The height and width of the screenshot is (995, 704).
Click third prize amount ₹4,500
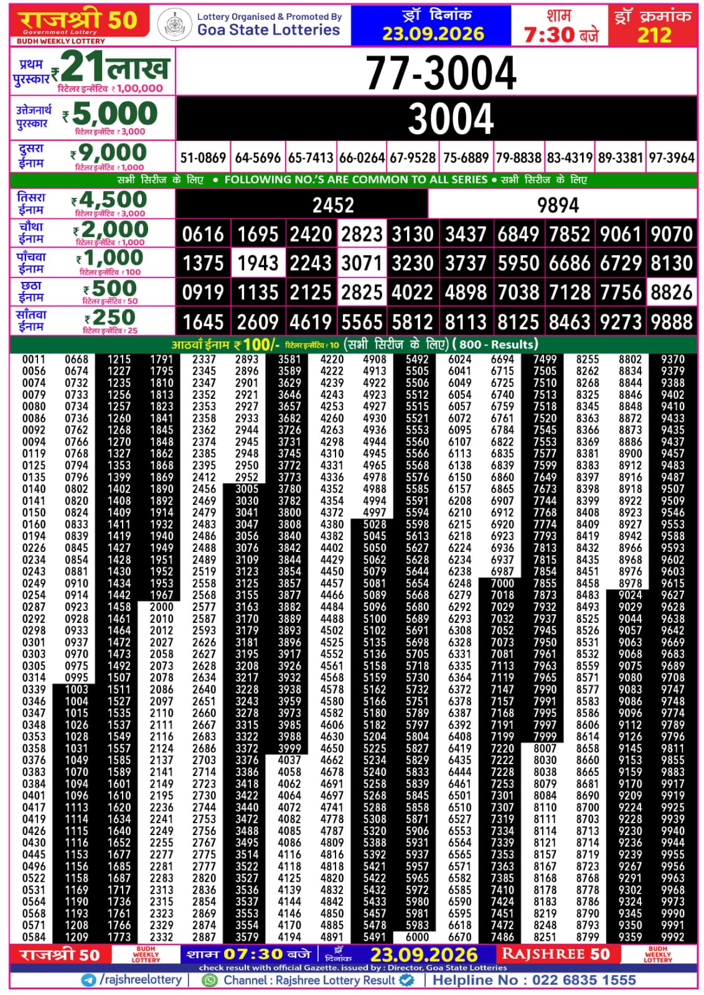coord(109,199)
